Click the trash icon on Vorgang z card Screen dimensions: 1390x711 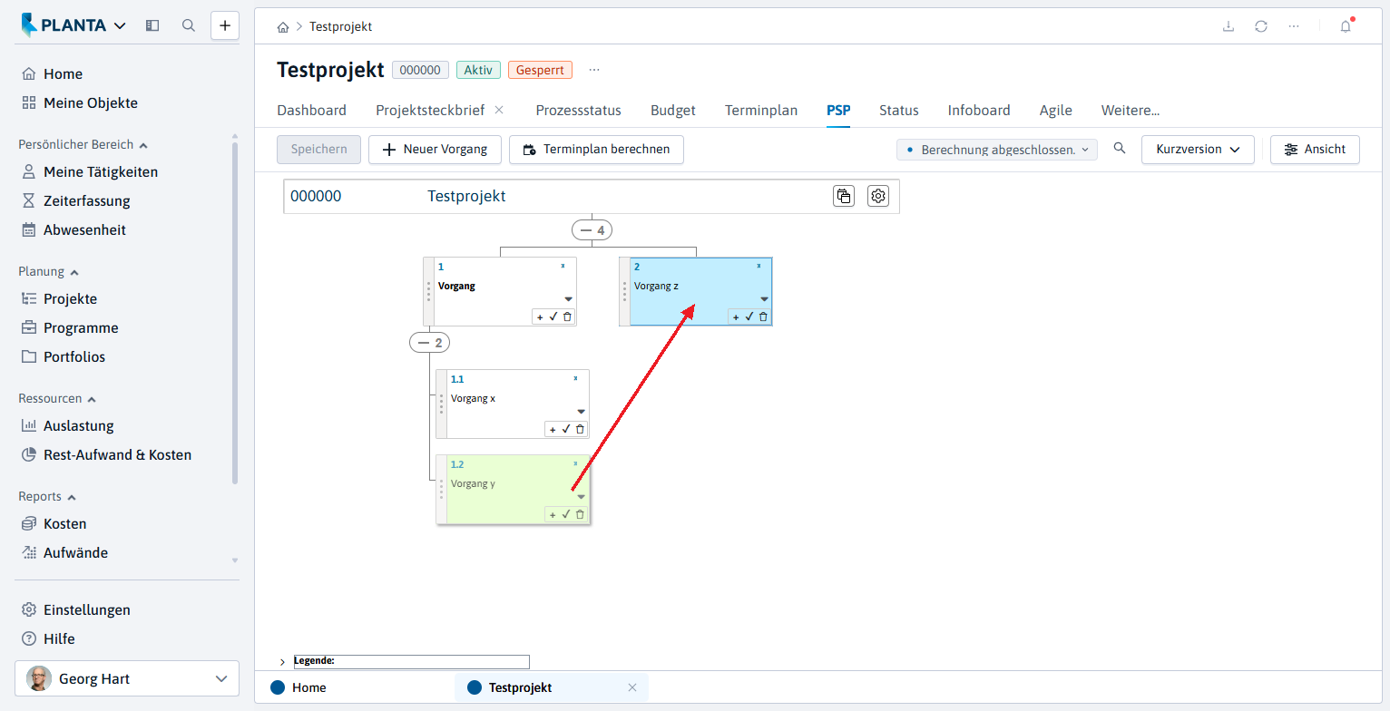[763, 317]
